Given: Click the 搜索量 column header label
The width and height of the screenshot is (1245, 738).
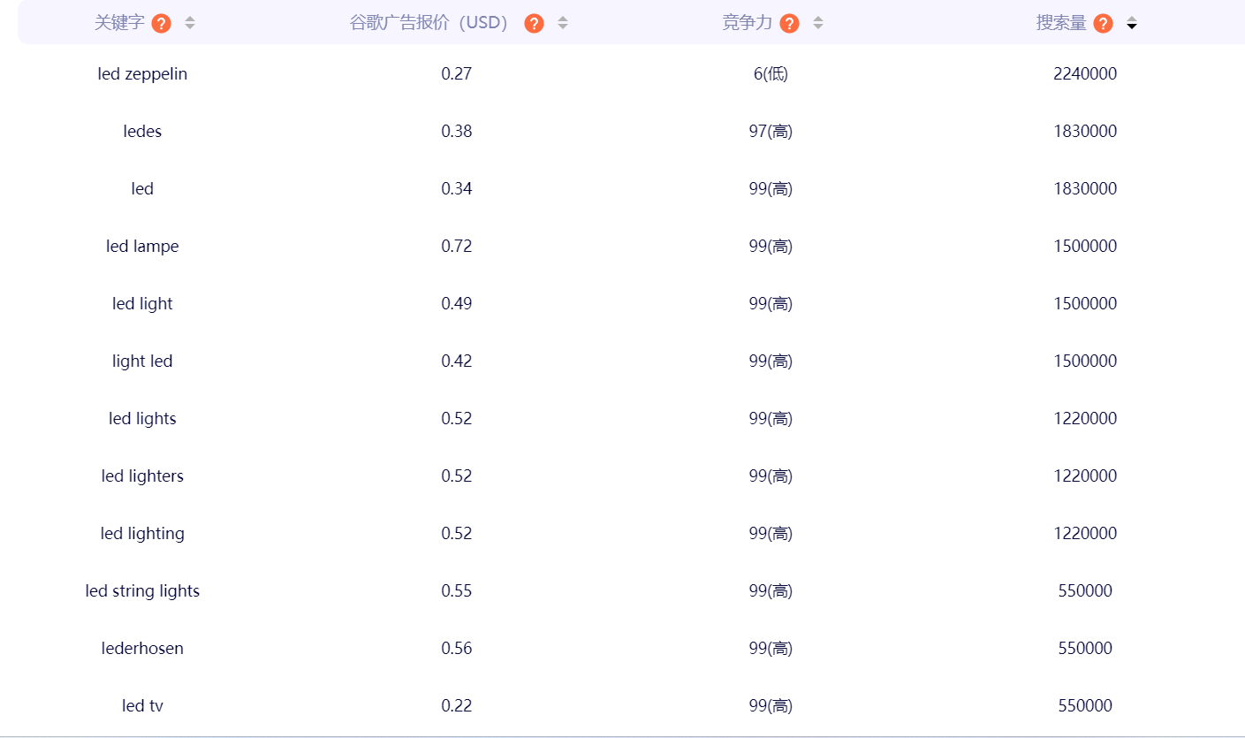Looking at the screenshot, I should click(1061, 24).
